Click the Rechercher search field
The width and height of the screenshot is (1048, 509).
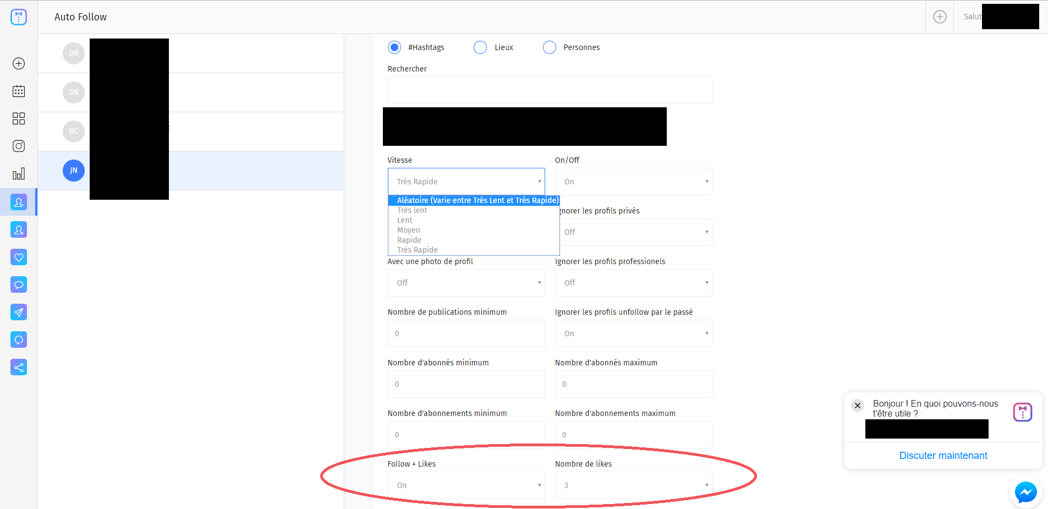pos(550,90)
